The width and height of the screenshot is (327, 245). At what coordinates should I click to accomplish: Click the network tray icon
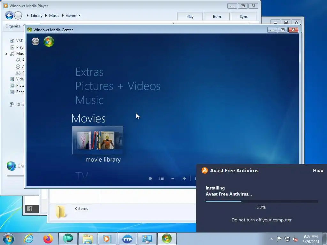287,239
